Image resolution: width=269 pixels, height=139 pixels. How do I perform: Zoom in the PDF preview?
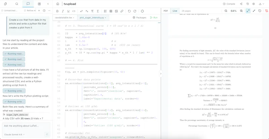tap(241, 11)
